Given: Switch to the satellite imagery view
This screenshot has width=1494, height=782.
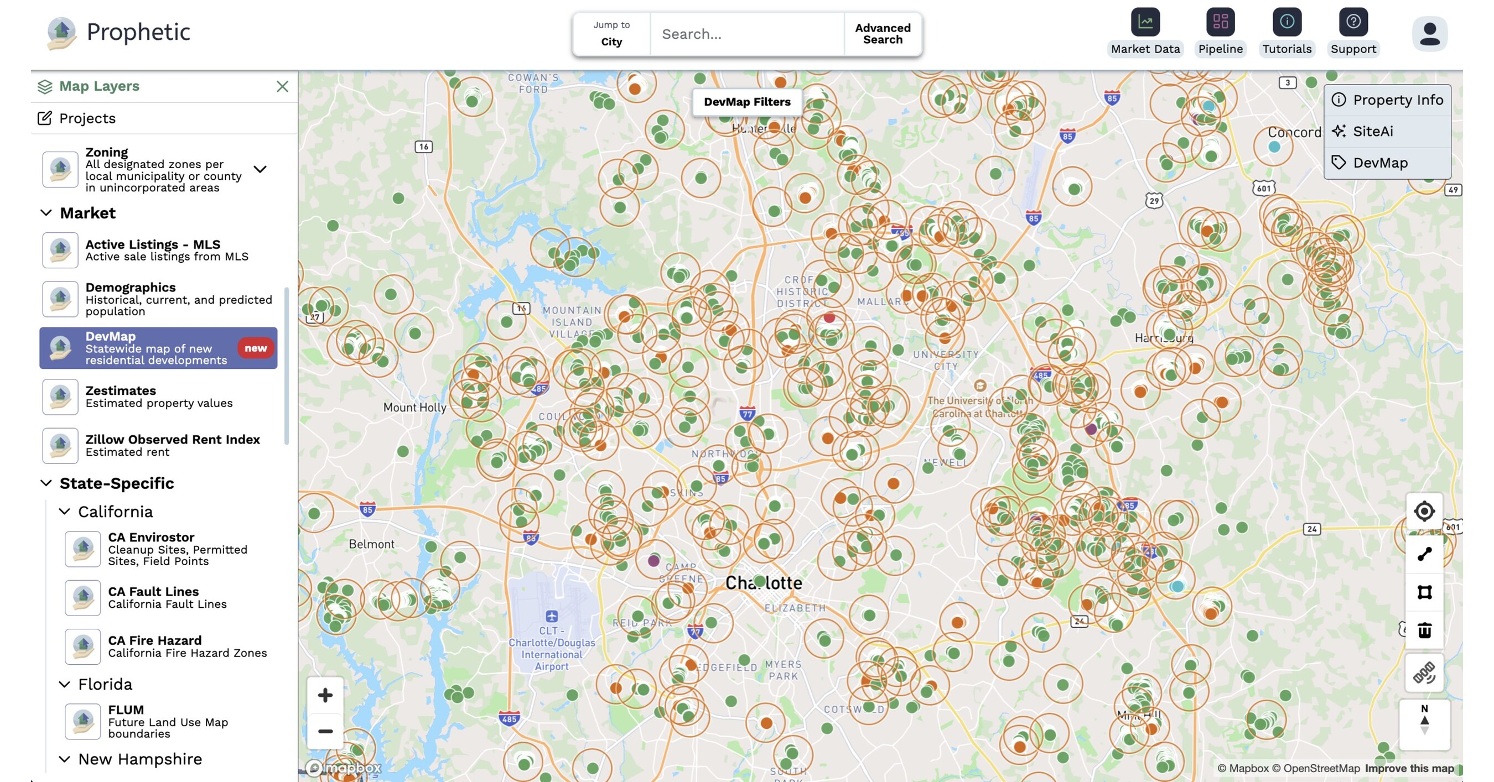Looking at the screenshot, I should coord(1424,673).
